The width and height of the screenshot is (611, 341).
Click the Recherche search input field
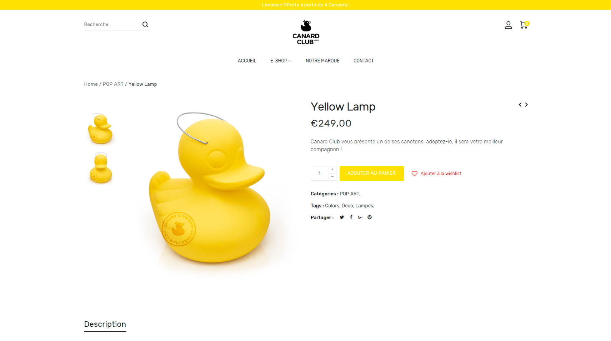[x=111, y=25]
